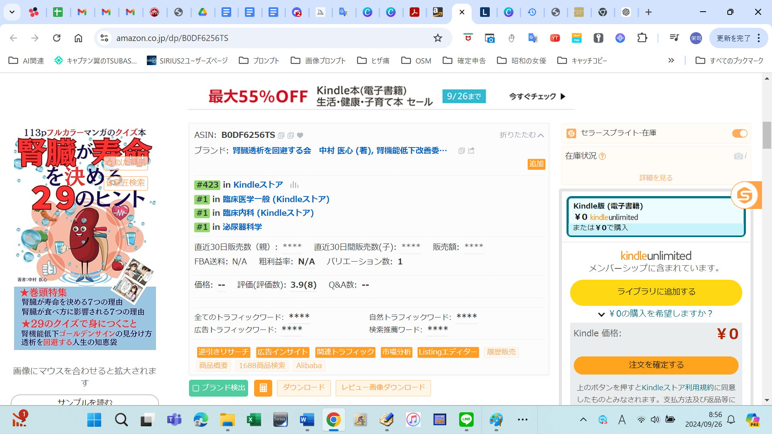Click the calculator icon button

[263, 388]
